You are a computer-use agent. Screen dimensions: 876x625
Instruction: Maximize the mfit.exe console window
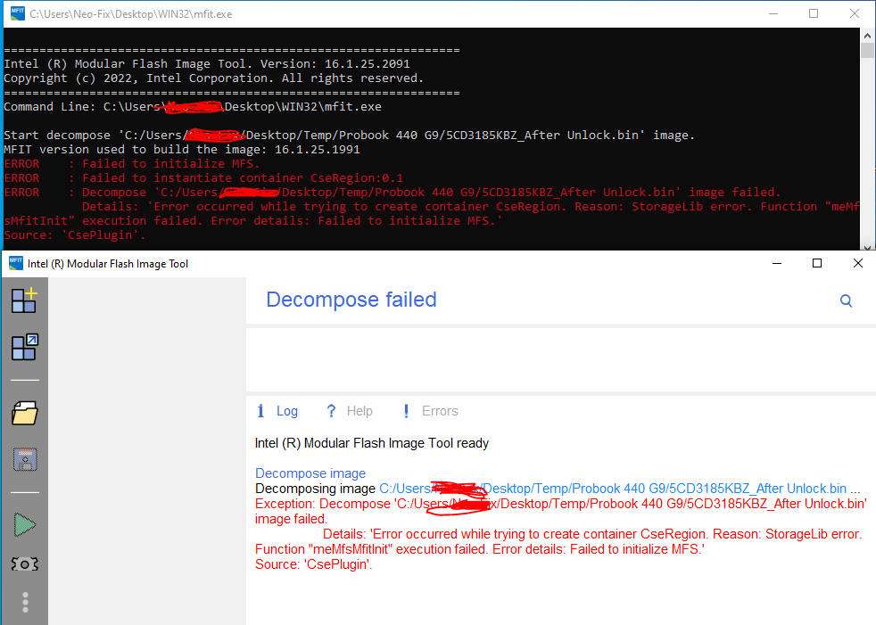pos(814,13)
